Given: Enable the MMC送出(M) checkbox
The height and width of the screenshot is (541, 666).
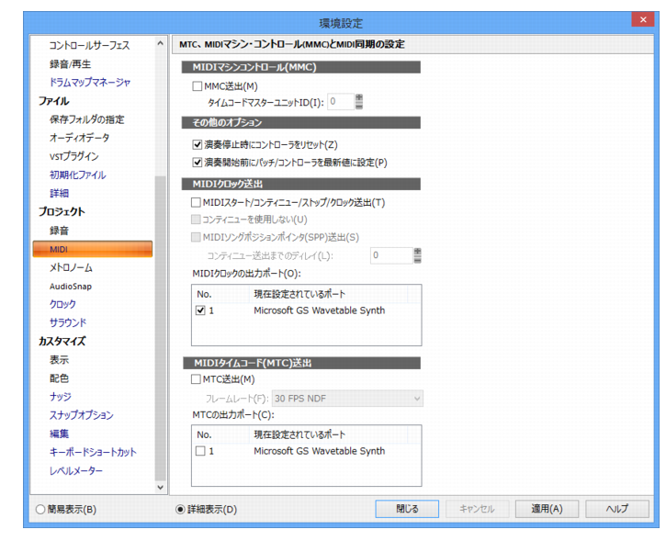Looking at the screenshot, I should coord(197,86).
